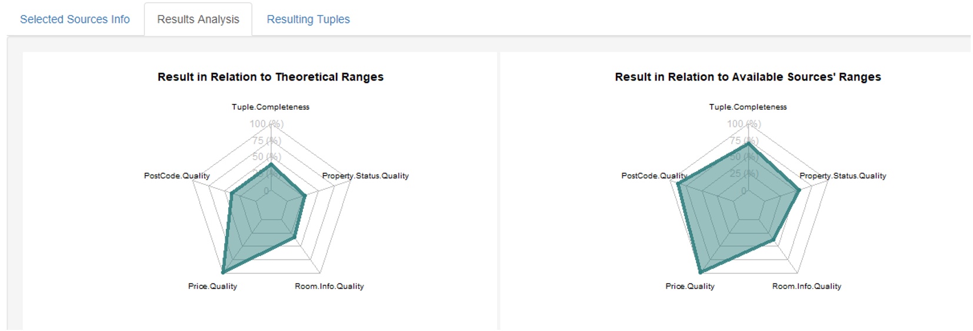Click the Price.Quality data point on right chart

pos(701,272)
